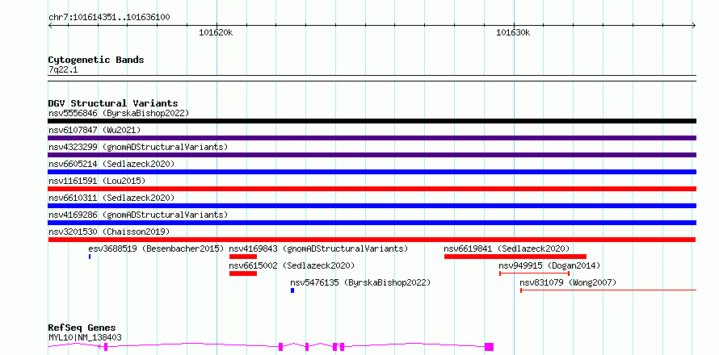Click the RefSeq Genes track title
The height and width of the screenshot is (355, 719).
coord(82,328)
